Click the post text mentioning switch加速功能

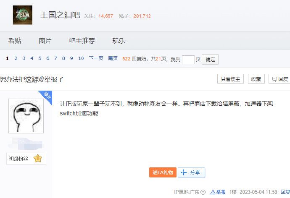79,113
